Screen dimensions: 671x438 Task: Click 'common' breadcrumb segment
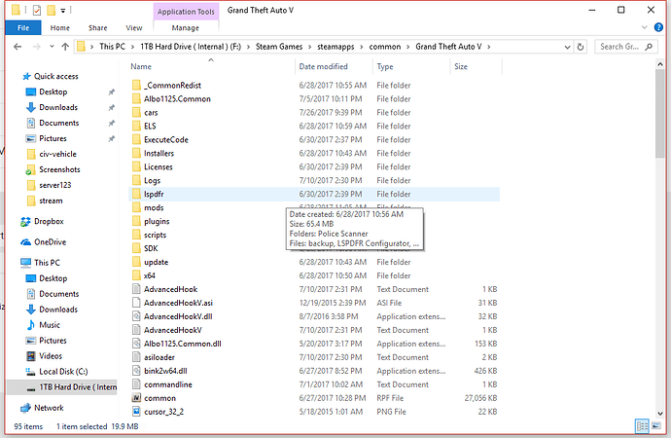coord(385,47)
